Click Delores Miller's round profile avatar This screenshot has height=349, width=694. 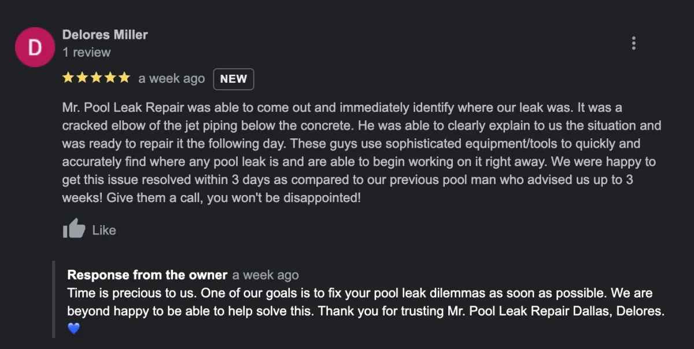coord(35,47)
